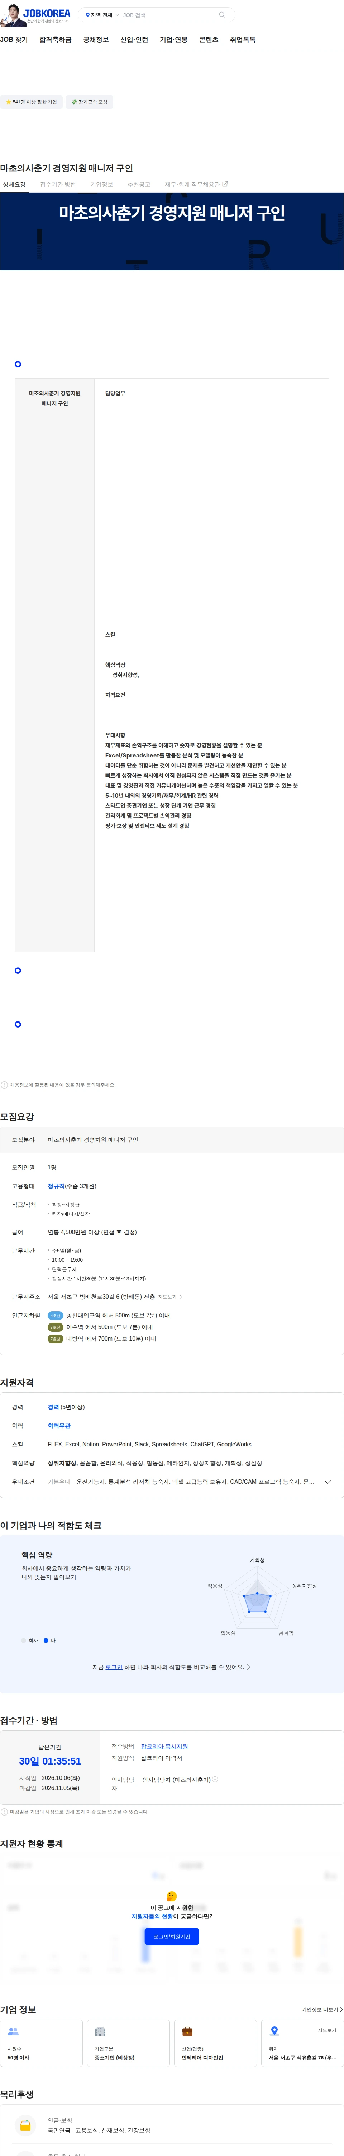The image size is (344, 2156).
Task: Open the 신입·인턴 menu
Action: pyautogui.click(x=134, y=40)
